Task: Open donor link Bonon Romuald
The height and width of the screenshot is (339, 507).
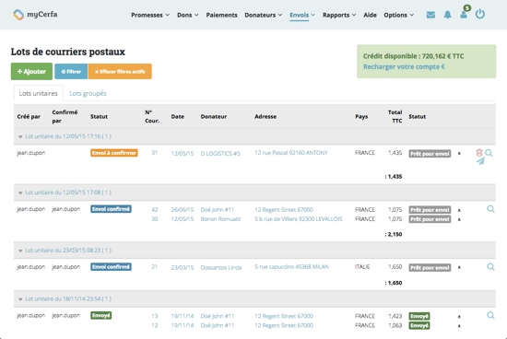Action: 220,219
